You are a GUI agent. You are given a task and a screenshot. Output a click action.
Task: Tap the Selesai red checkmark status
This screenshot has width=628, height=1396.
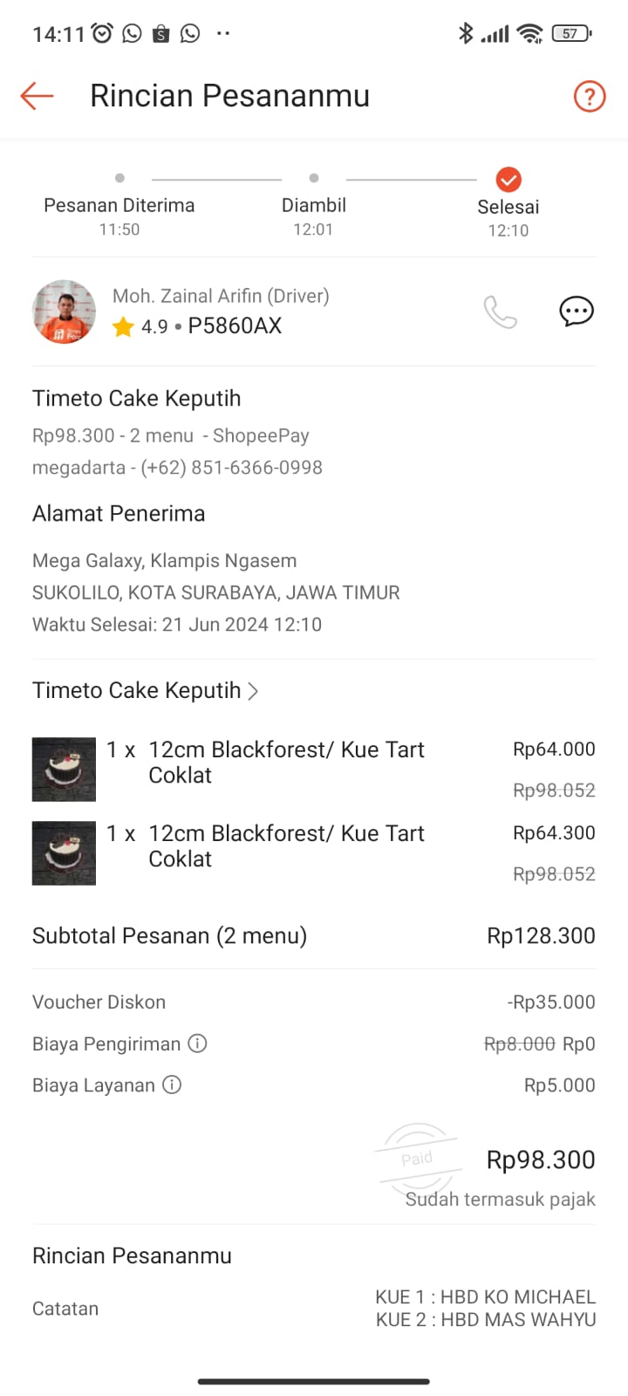click(x=509, y=180)
